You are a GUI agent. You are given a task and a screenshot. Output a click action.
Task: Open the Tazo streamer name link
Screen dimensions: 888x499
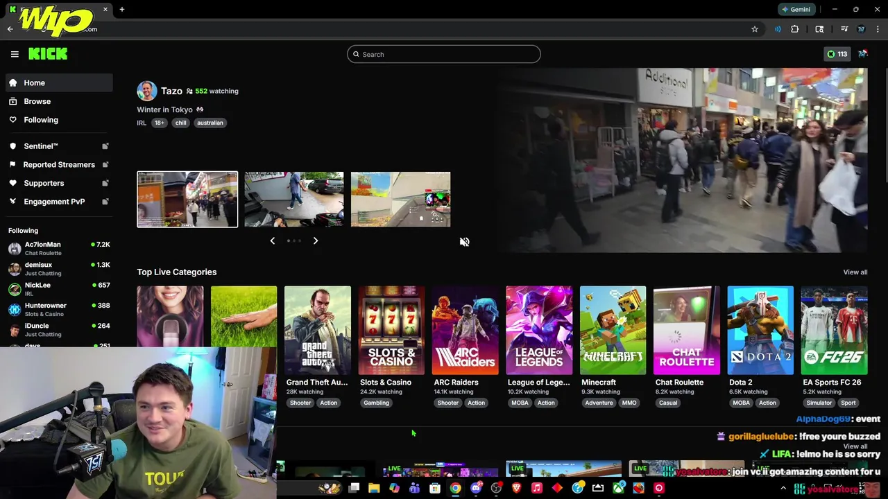[171, 91]
